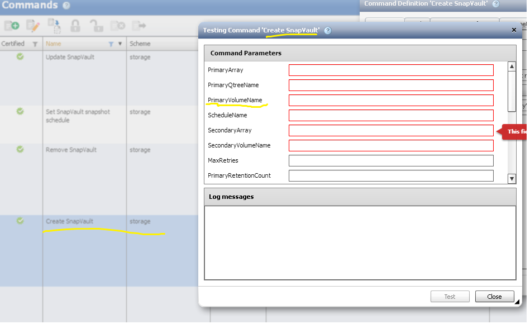Click certified checkmark of Remove SnapVault row
Image resolution: width=530 pixels, height=324 pixels.
tap(20, 149)
